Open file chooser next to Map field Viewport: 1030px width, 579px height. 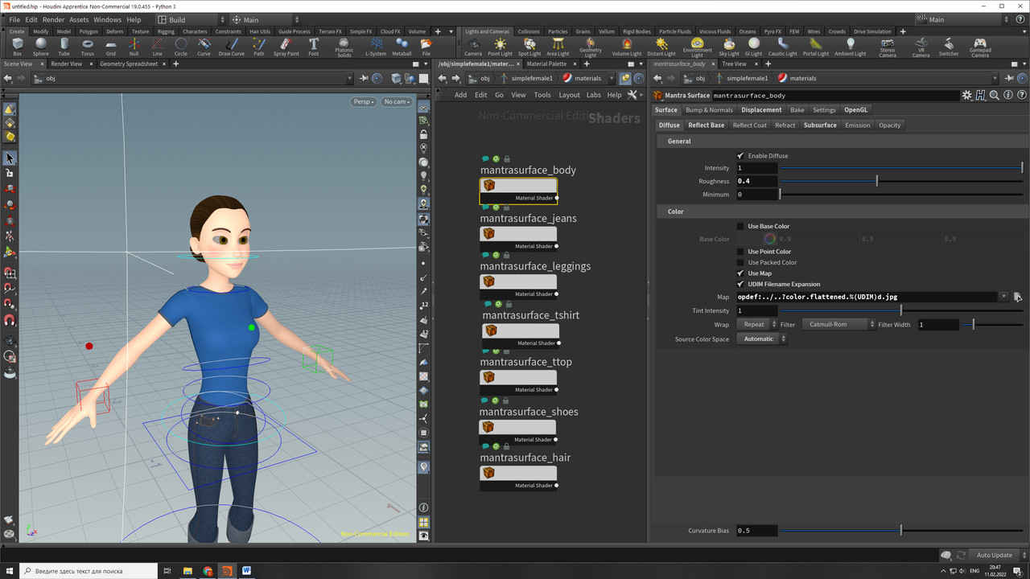tap(1017, 297)
